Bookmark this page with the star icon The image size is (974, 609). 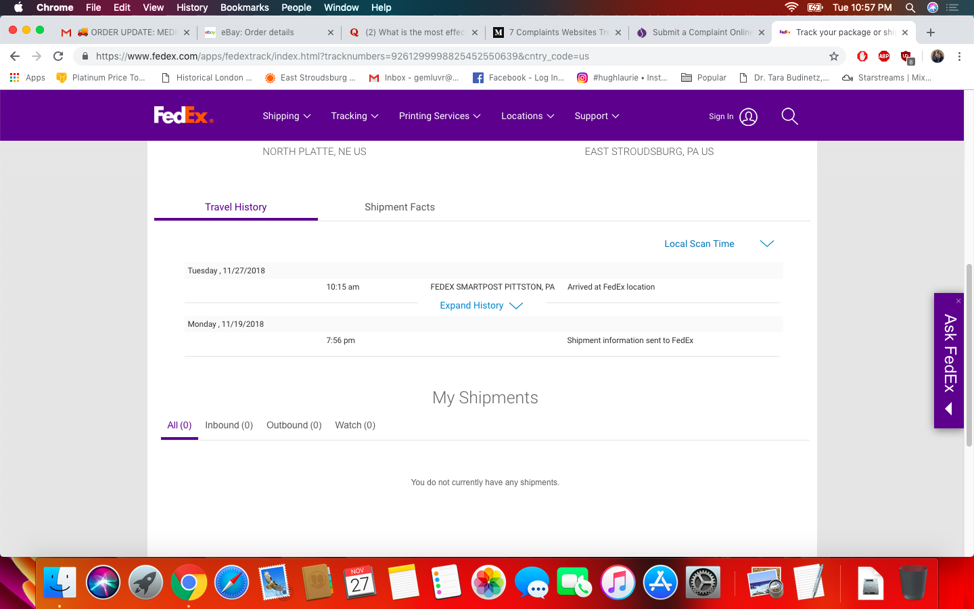834,56
